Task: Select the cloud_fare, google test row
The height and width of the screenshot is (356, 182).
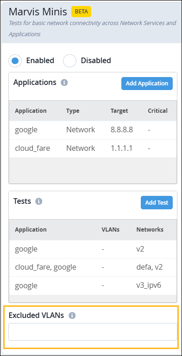Action: pos(93,267)
